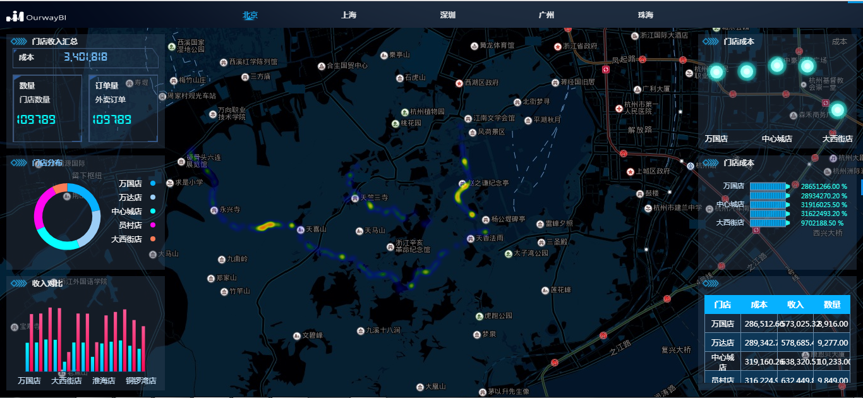Select the 天喜山 mountain marker
Screen dimensions: 863x398
click(301, 229)
